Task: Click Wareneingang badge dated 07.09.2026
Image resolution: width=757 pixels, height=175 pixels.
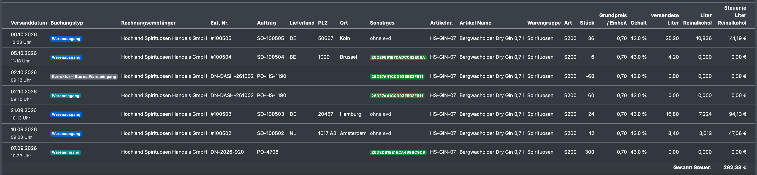Action: pyautogui.click(x=65, y=152)
